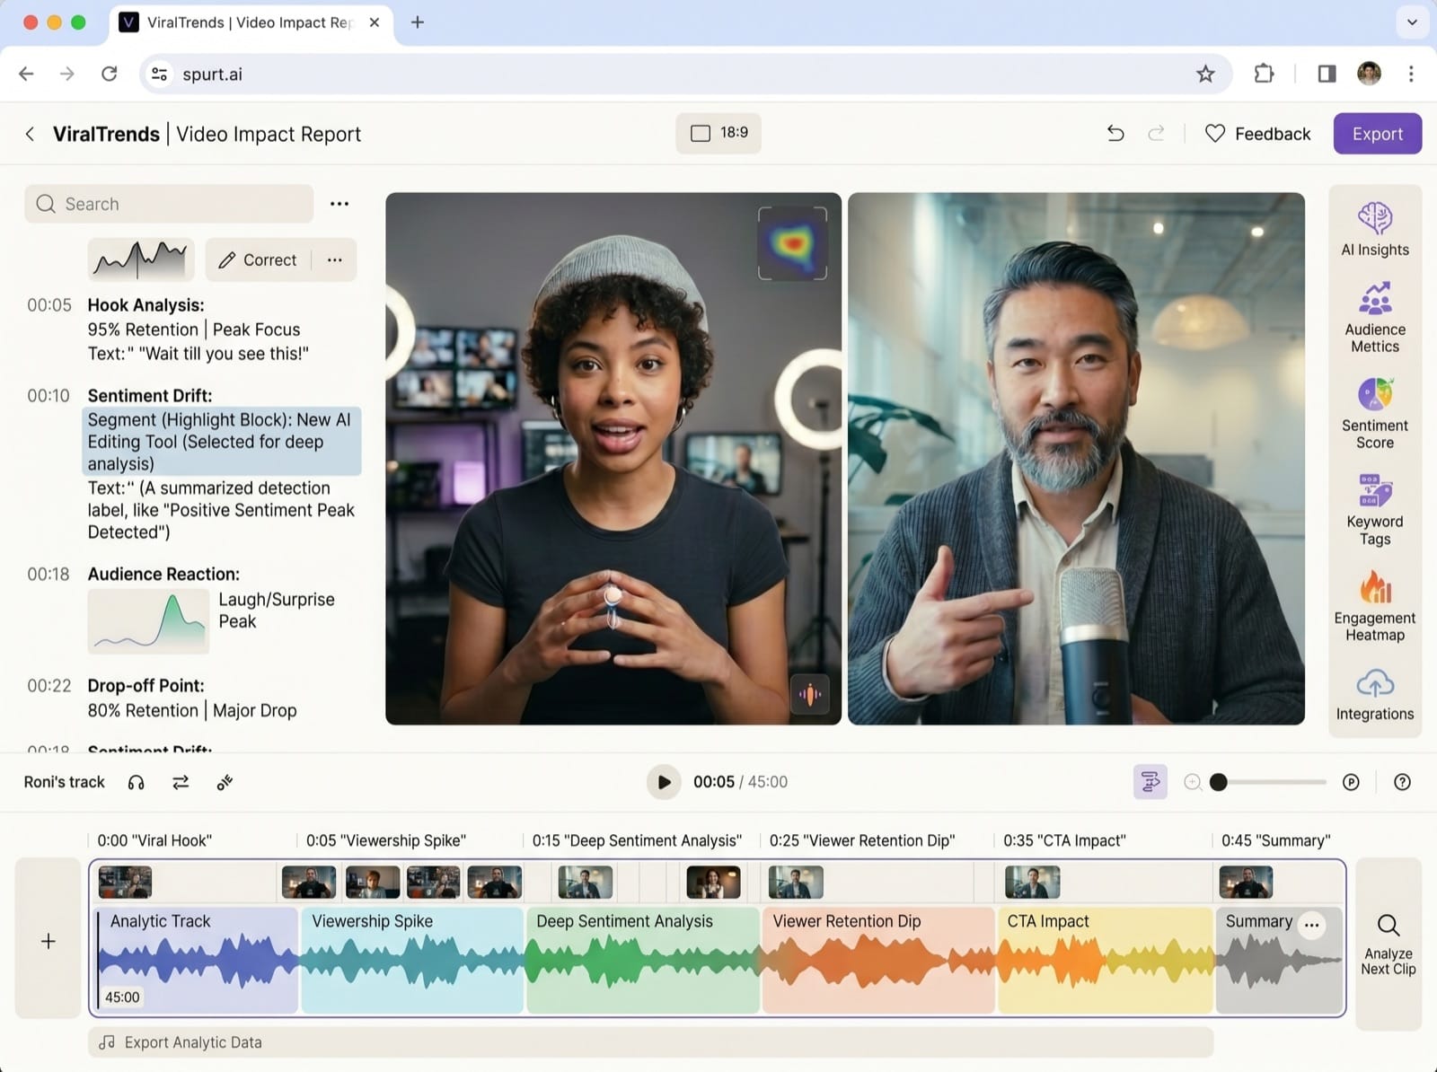The height and width of the screenshot is (1072, 1437).
Task: Toggle the timeline view button
Action: [x=1150, y=782]
